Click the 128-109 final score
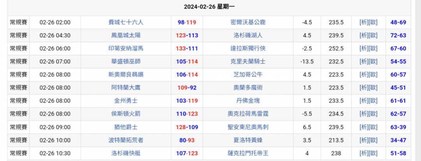The image size is (421, 161). tap(187, 127)
